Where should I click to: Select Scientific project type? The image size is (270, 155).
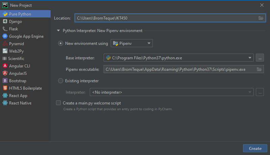[x=16, y=59]
